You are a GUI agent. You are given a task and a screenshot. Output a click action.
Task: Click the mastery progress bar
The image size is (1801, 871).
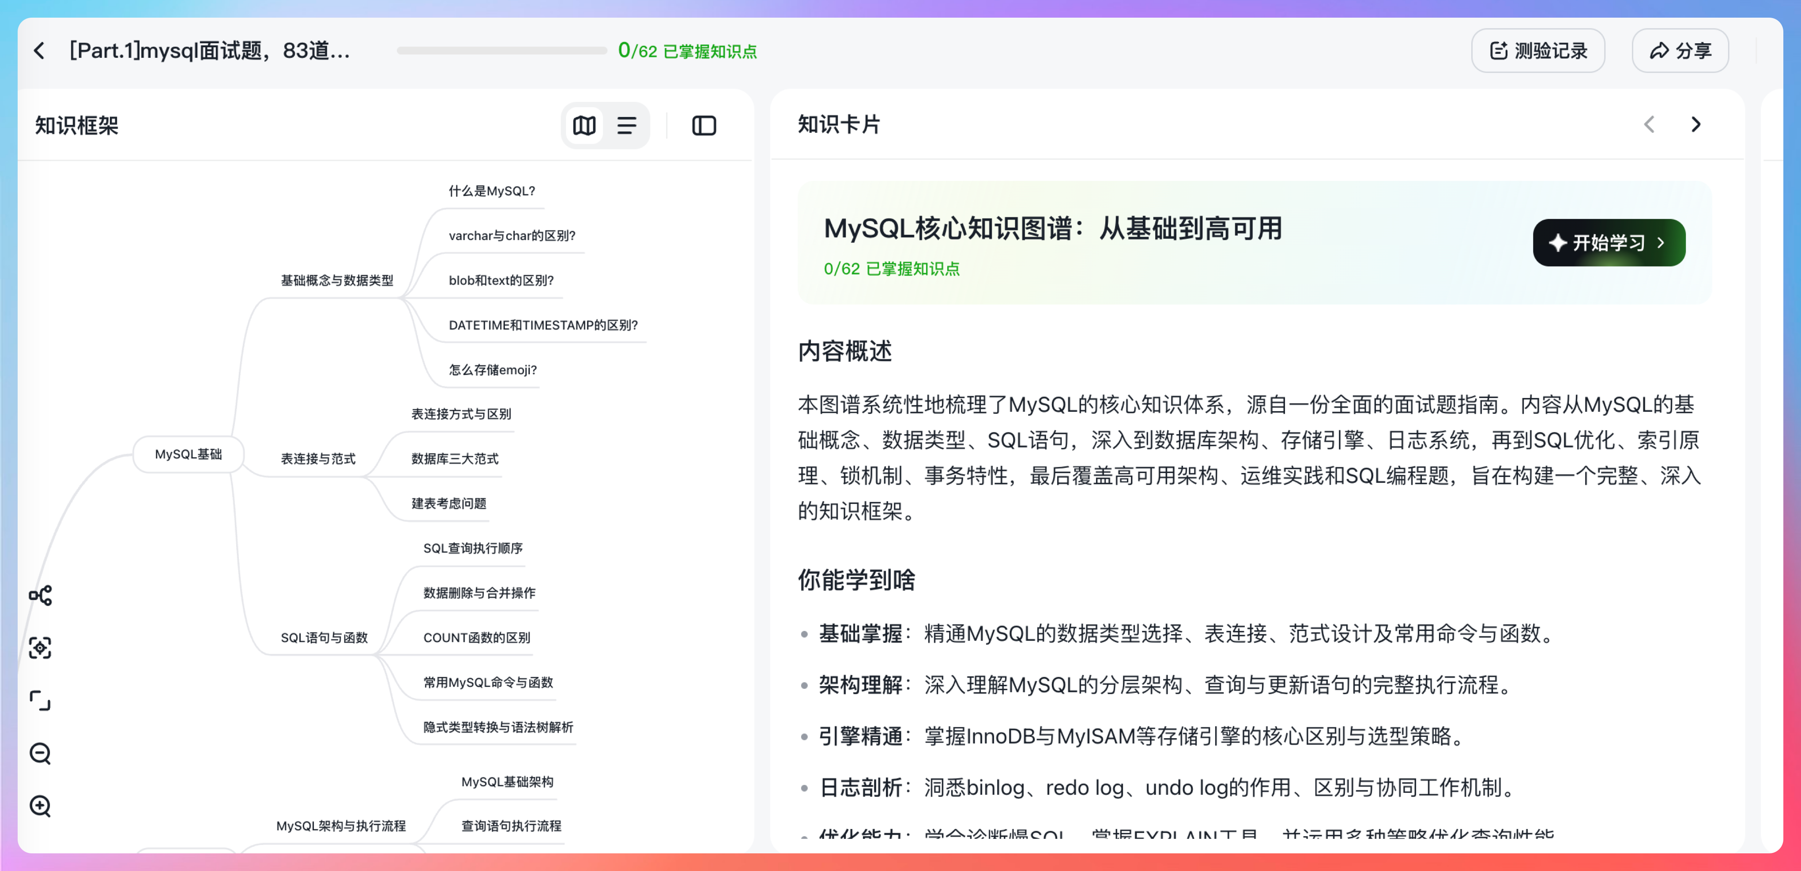click(501, 50)
